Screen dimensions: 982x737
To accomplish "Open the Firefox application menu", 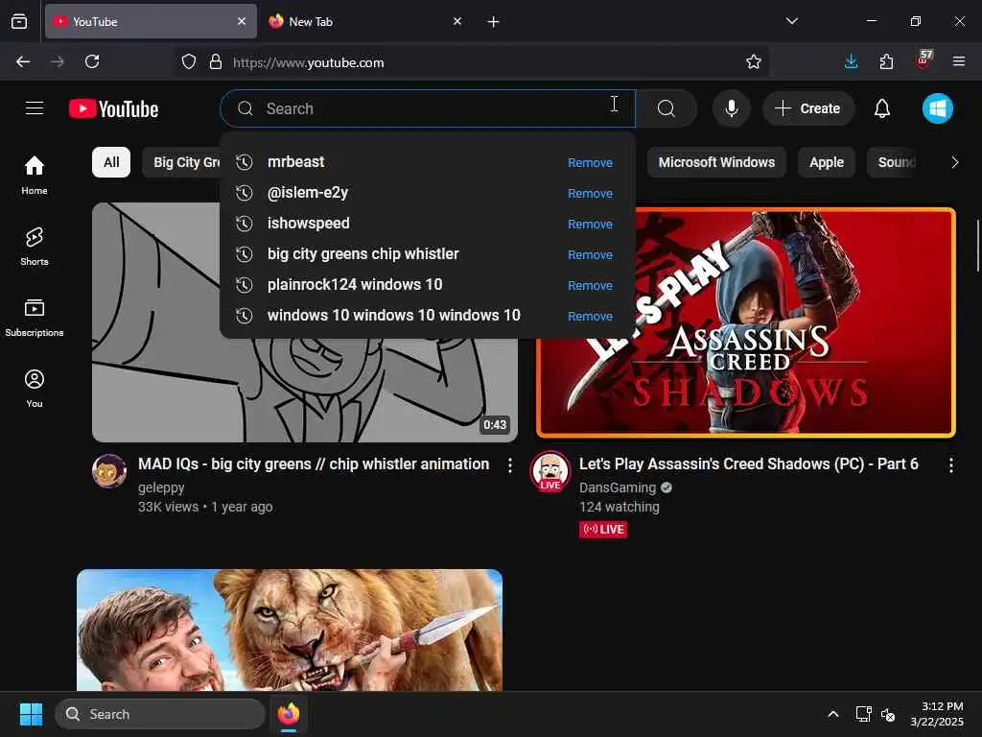I will pos(958,61).
